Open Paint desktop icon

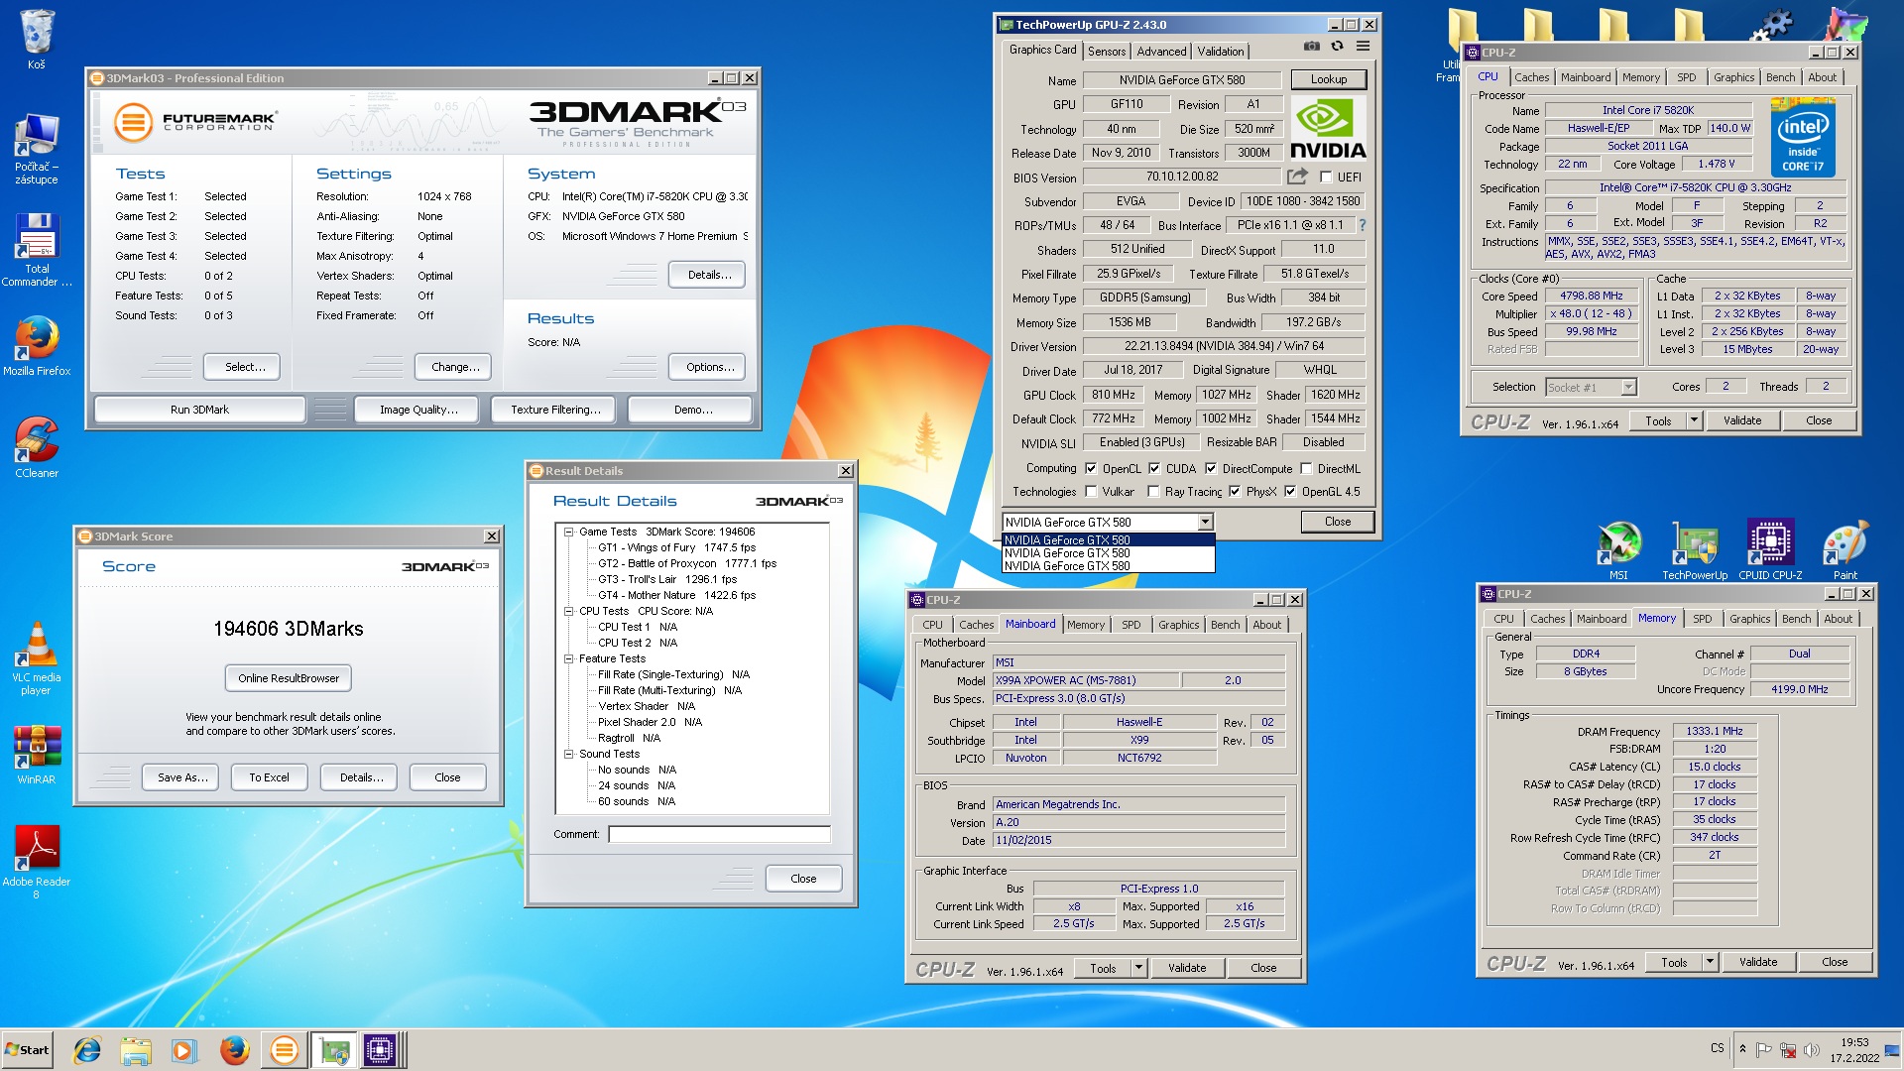(x=1845, y=549)
